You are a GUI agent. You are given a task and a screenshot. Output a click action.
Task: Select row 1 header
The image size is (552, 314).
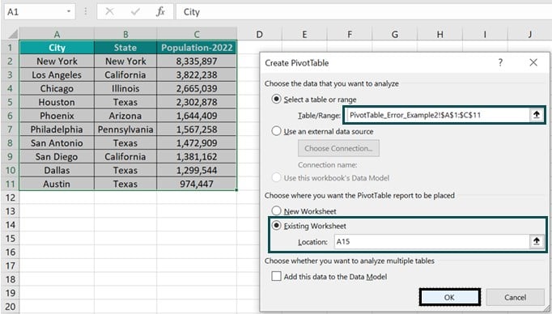[x=10, y=47]
